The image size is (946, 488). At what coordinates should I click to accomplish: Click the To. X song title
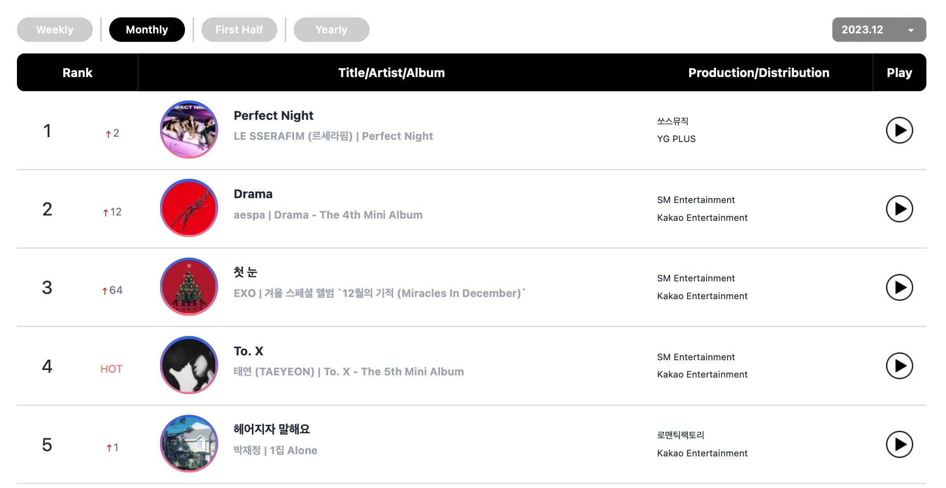point(248,351)
